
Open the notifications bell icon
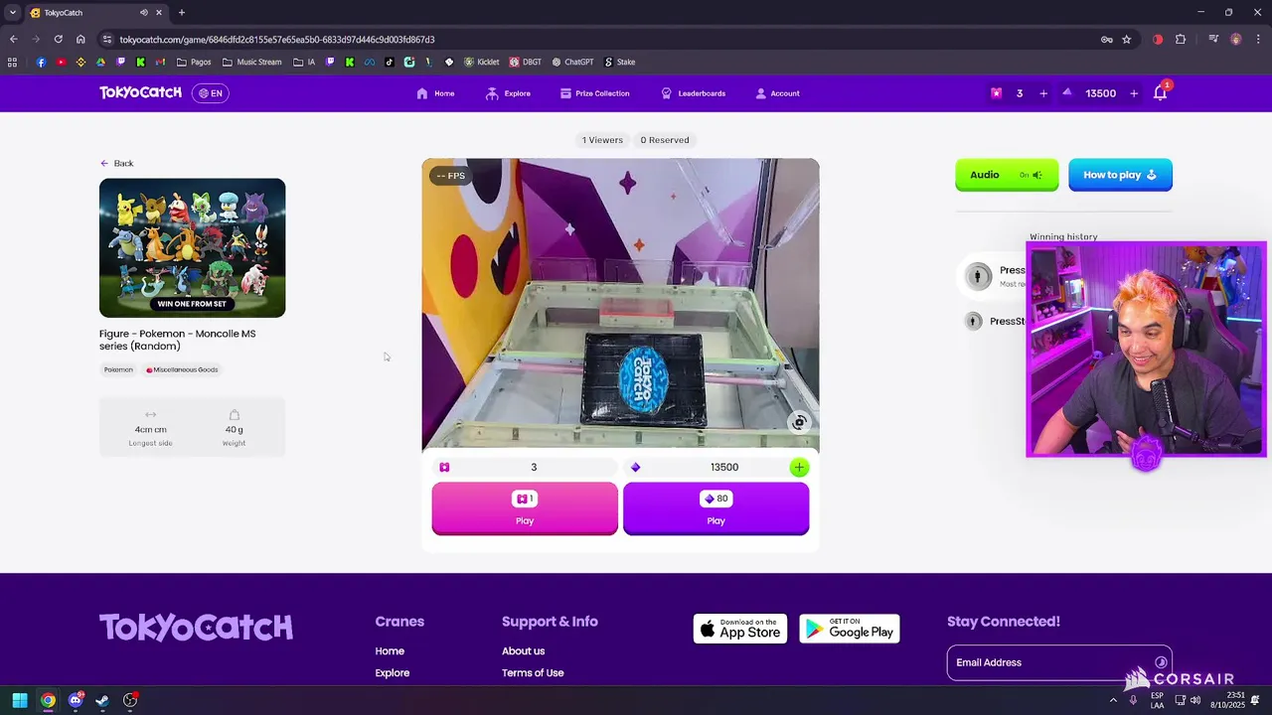pyautogui.click(x=1160, y=93)
